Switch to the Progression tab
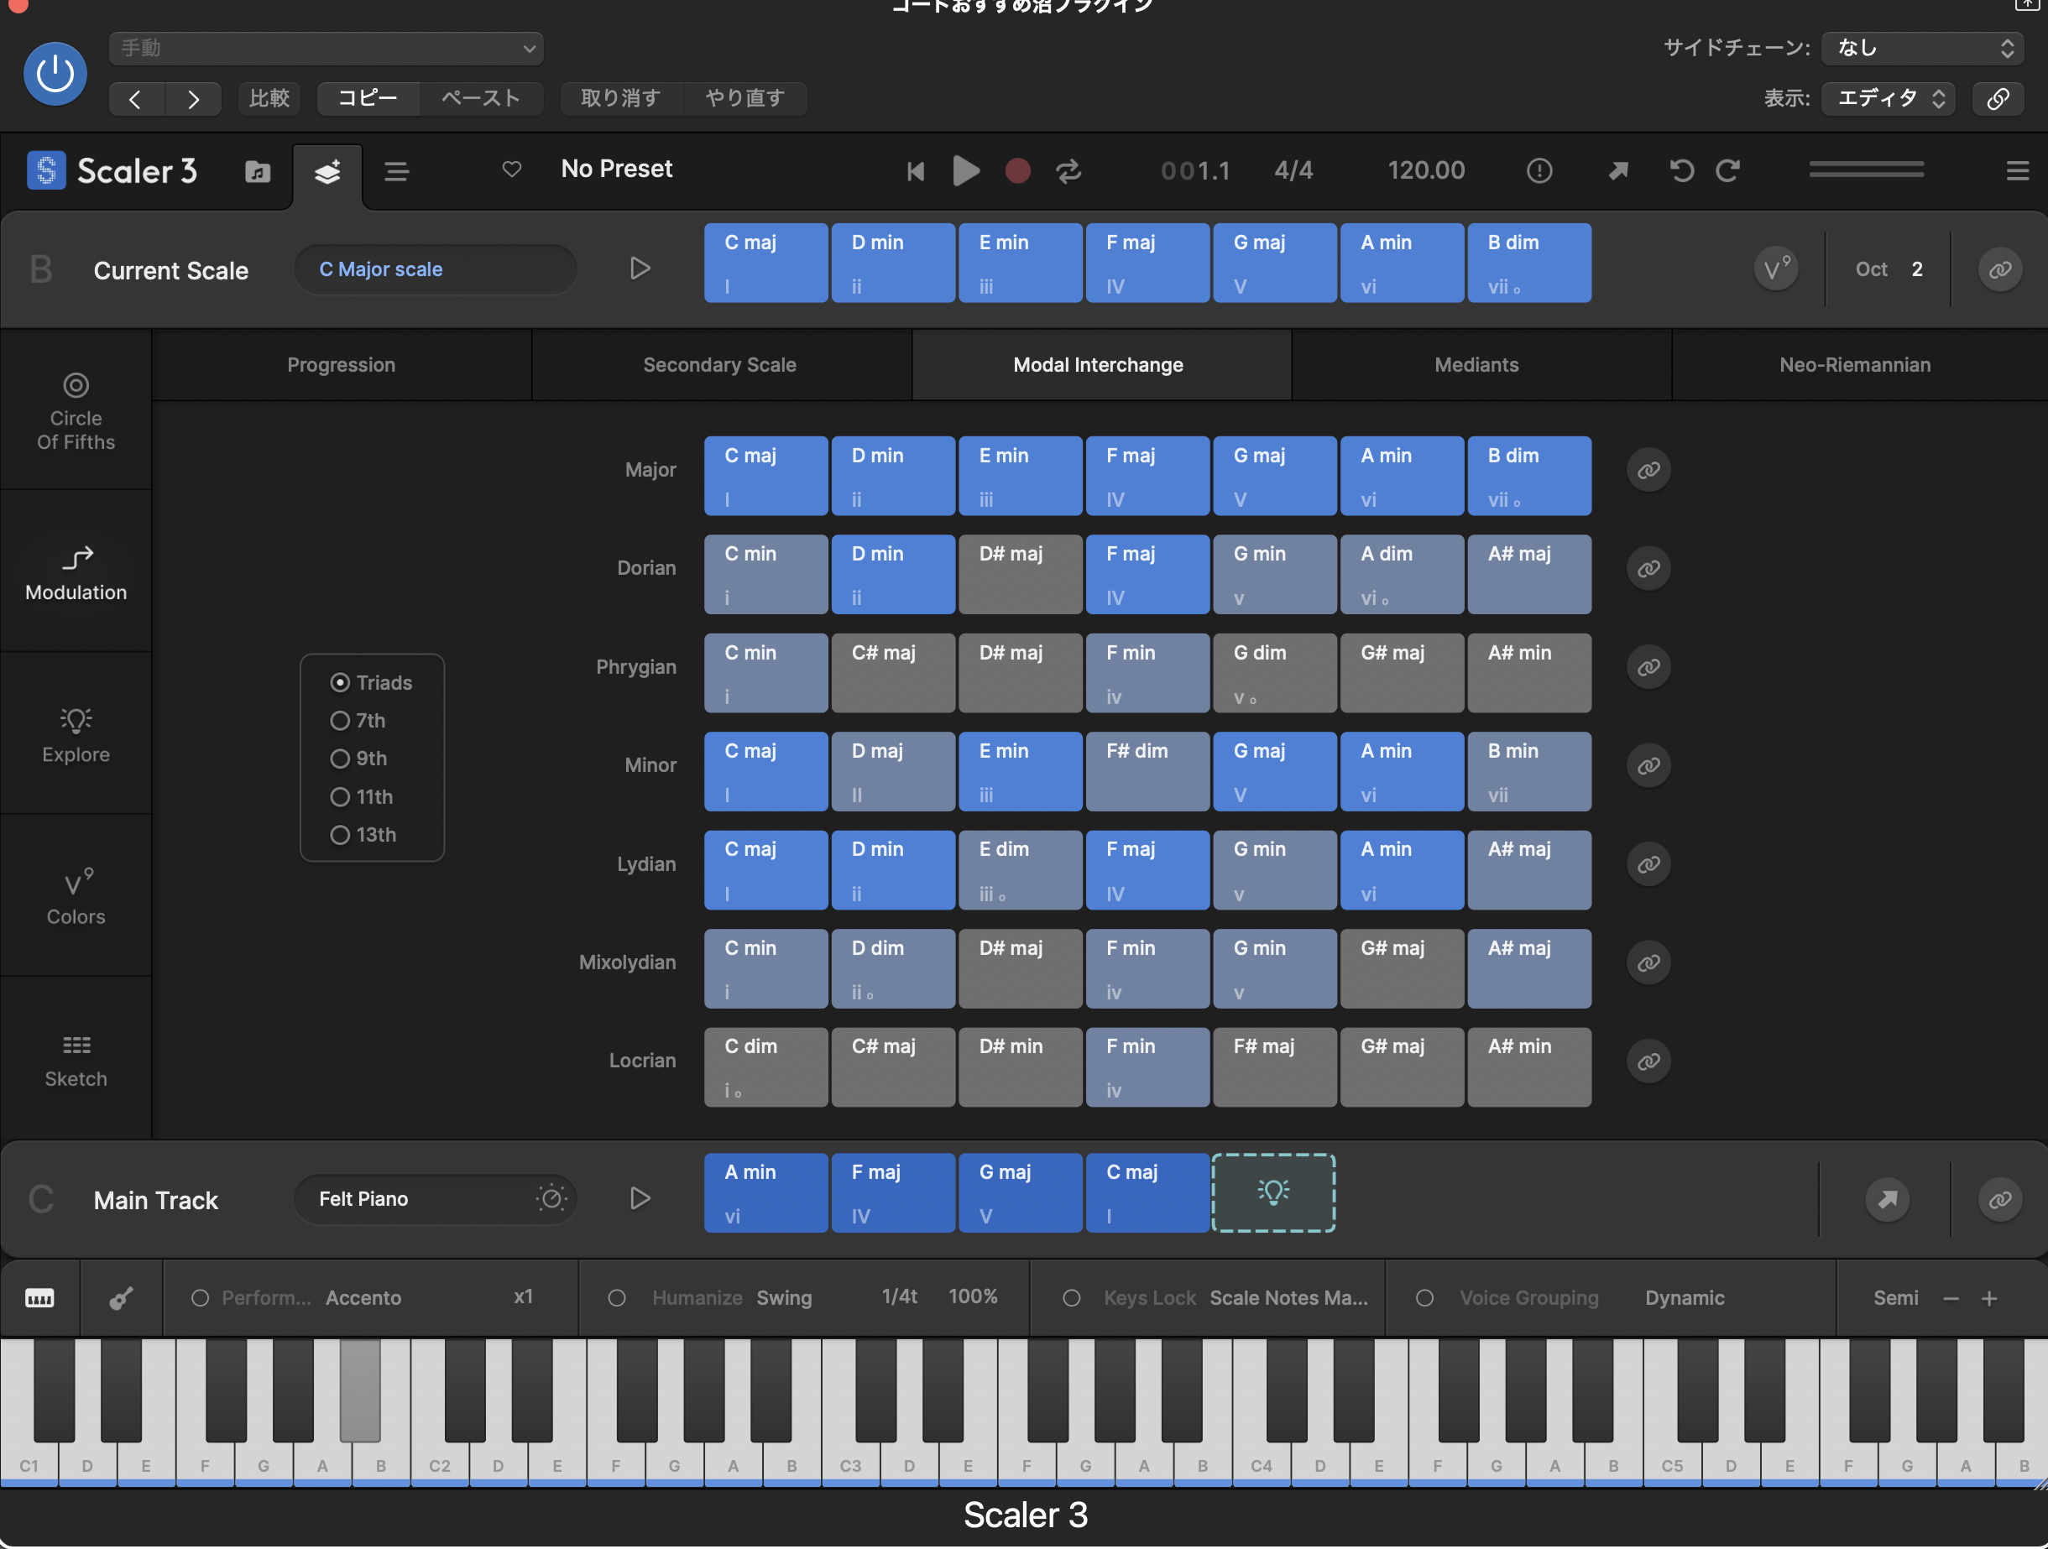2048x1549 pixels. [341, 364]
